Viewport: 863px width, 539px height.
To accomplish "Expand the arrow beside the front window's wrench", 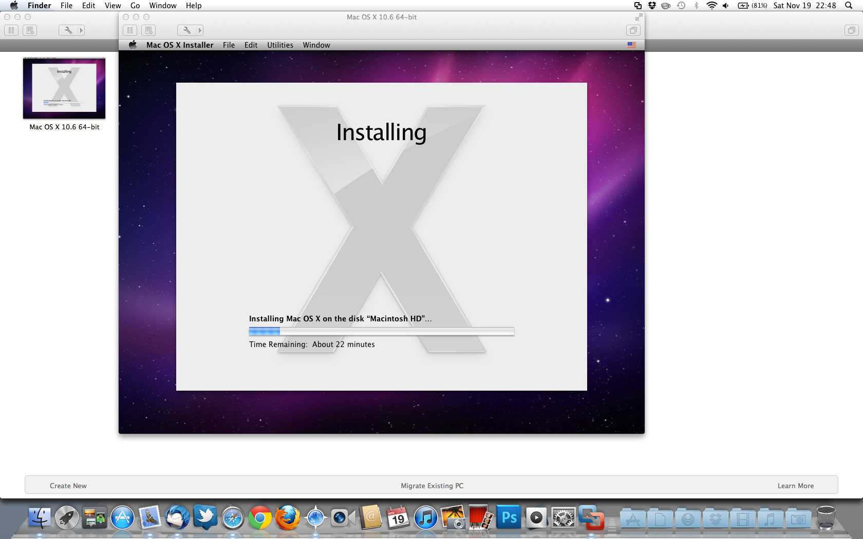I will (200, 30).
